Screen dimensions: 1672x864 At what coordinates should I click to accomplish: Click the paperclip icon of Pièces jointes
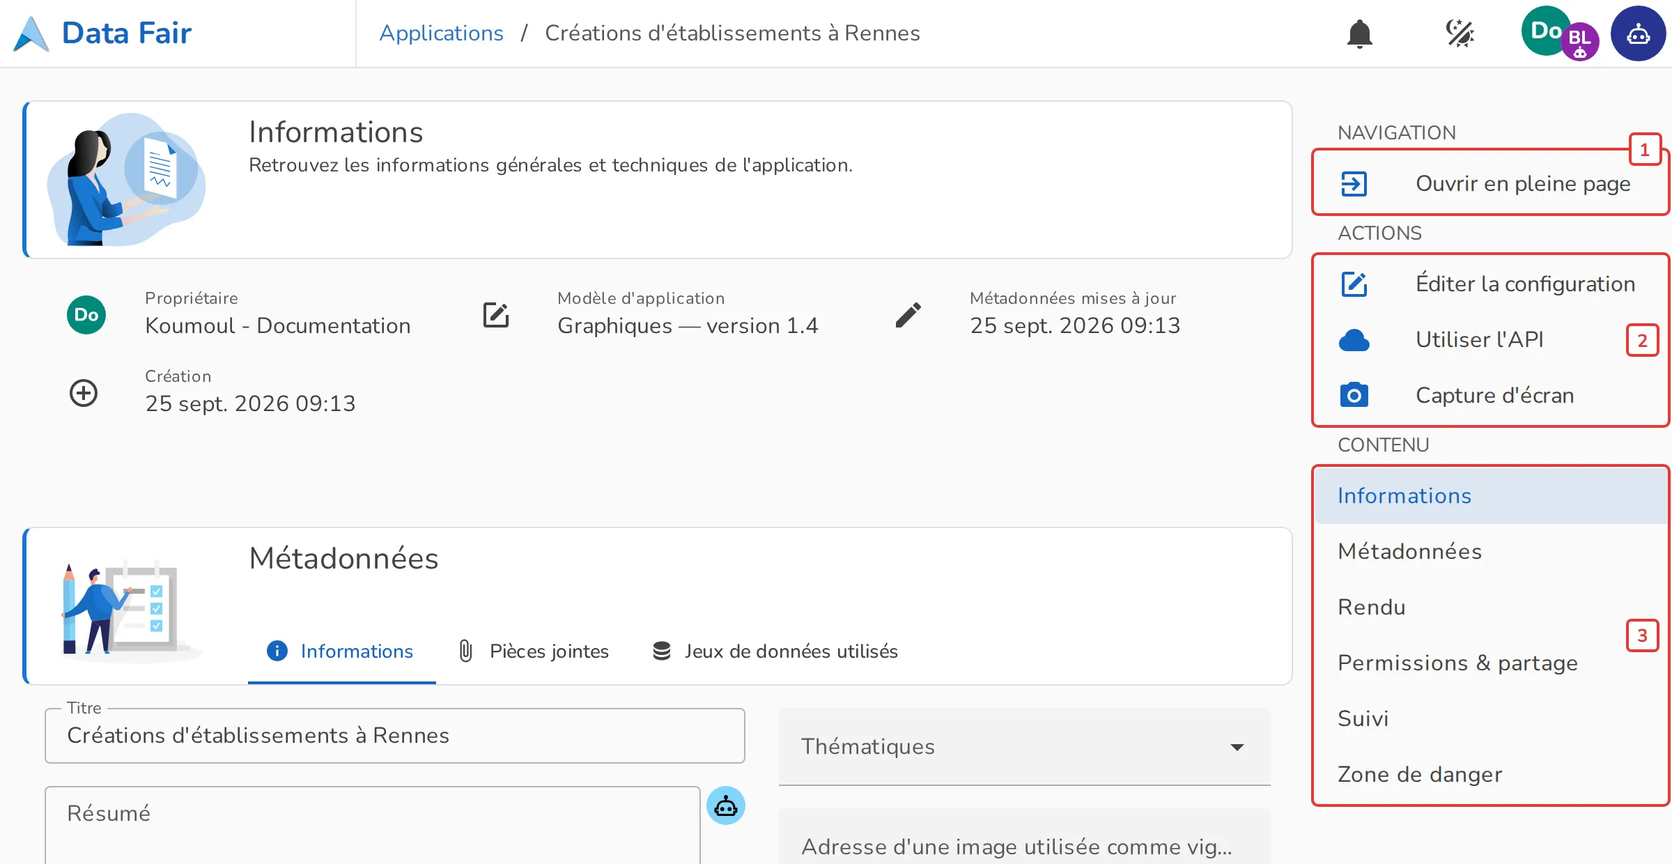[465, 651]
